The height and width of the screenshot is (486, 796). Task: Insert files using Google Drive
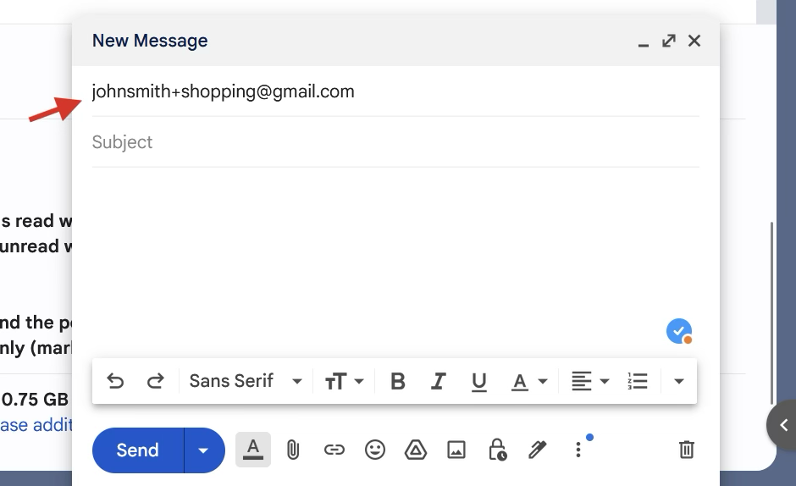[416, 450]
